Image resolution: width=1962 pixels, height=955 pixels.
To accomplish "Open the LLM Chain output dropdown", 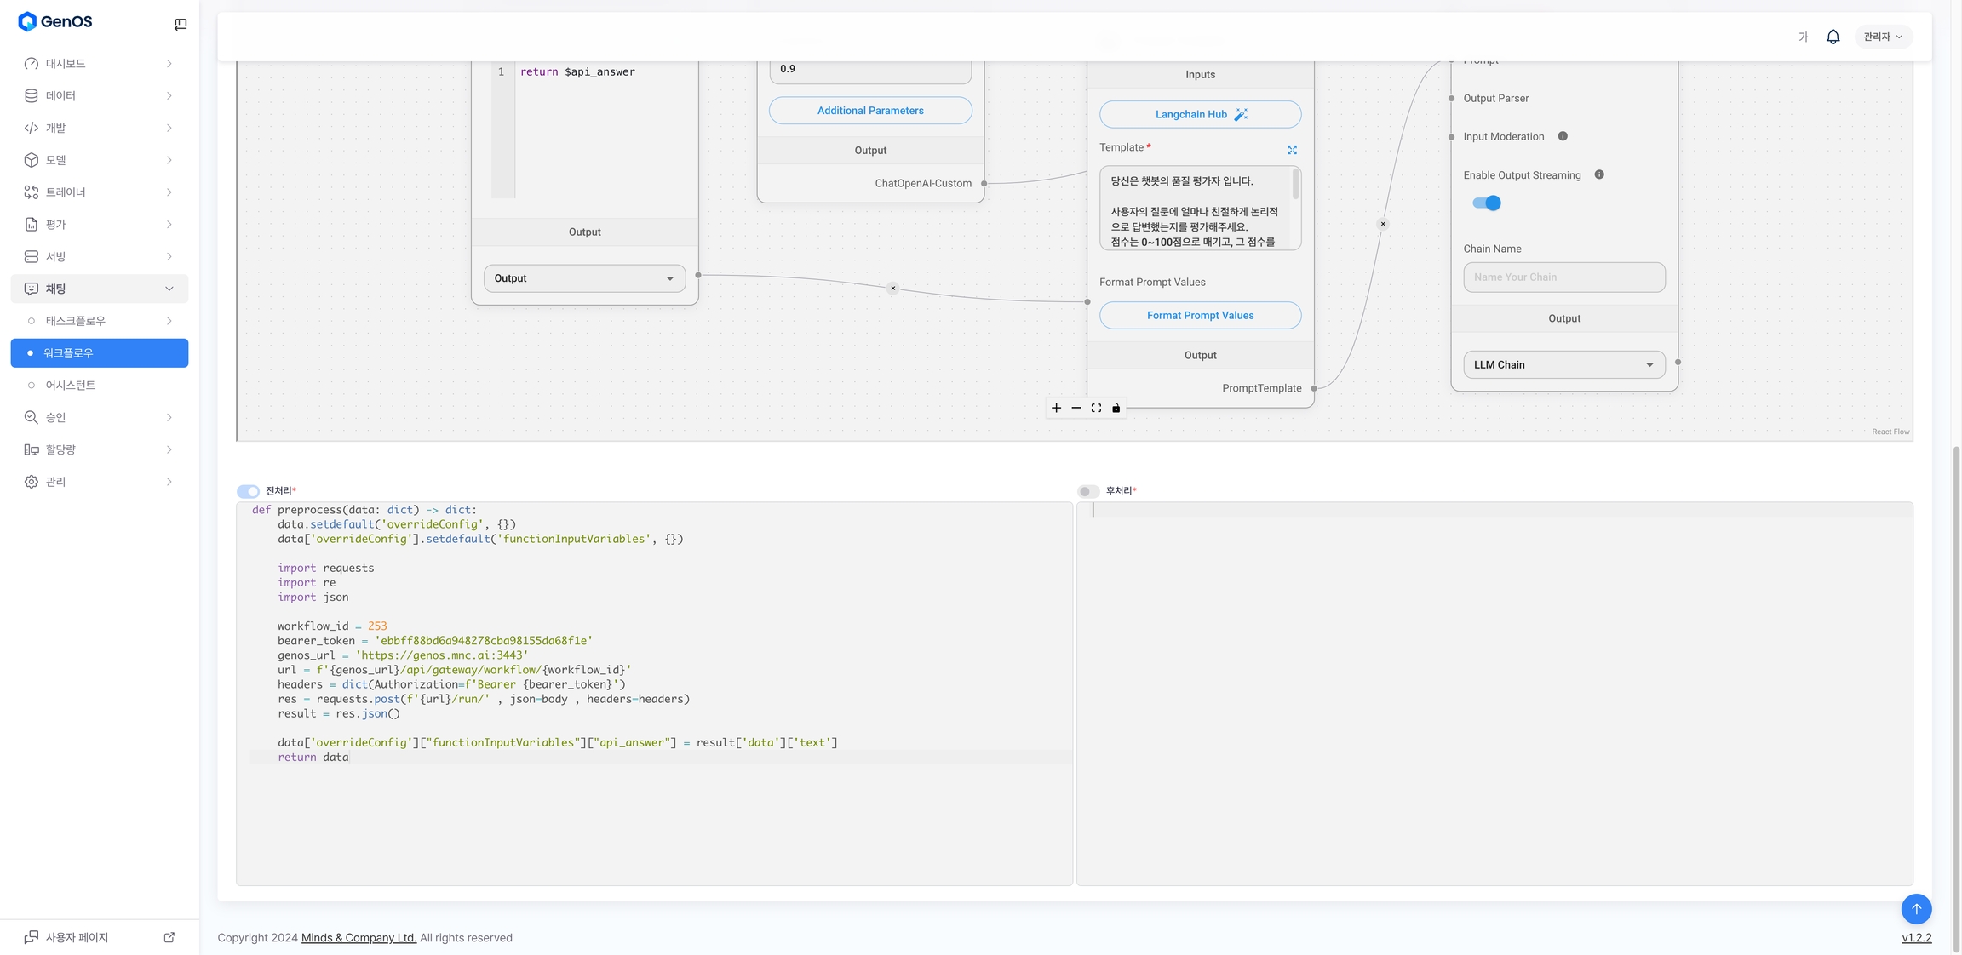I will (1563, 365).
